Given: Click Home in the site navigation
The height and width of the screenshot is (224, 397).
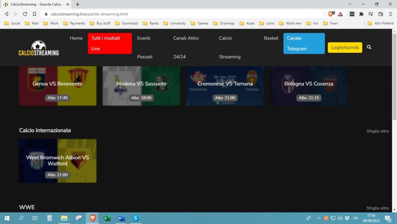Looking at the screenshot, I should (76, 38).
